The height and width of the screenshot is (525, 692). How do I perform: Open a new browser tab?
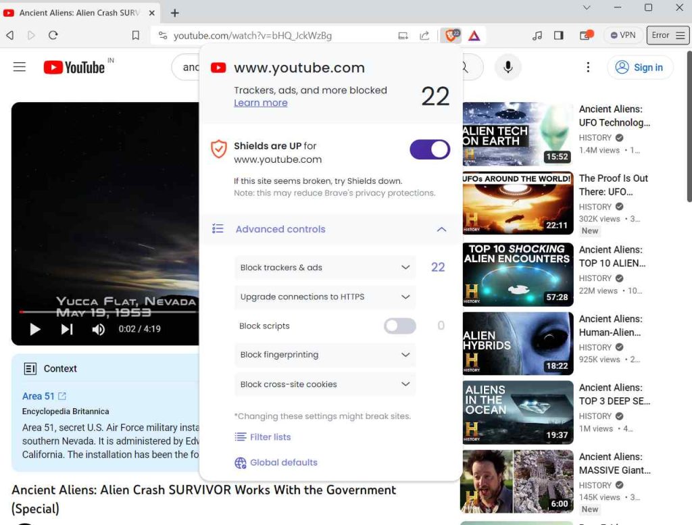175,13
